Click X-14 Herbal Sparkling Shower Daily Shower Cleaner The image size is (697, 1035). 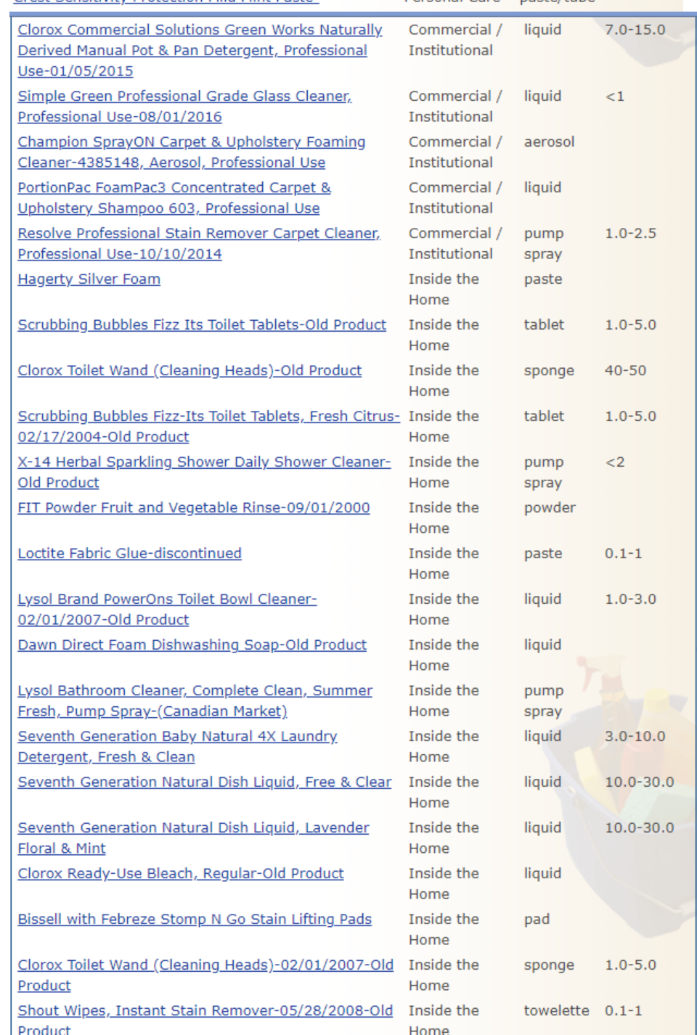click(x=204, y=462)
